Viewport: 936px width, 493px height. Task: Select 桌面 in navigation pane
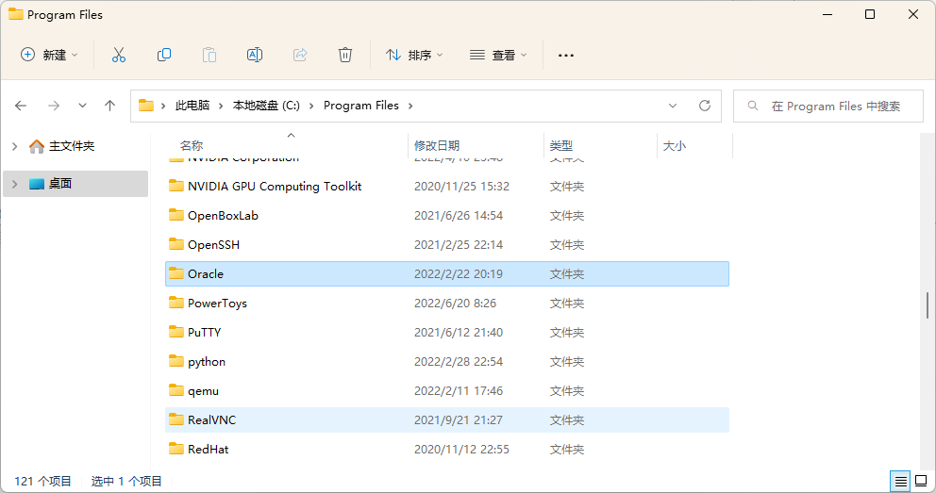(x=60, y=184)
